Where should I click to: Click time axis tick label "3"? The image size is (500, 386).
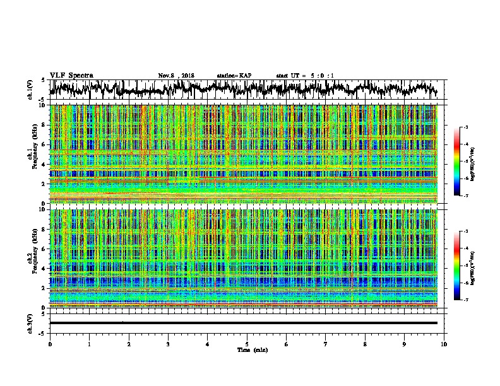pos(168,344)
